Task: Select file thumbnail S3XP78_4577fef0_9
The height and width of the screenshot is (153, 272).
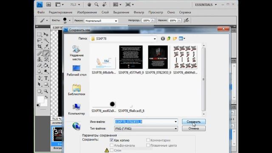Action: coord(131,59)
